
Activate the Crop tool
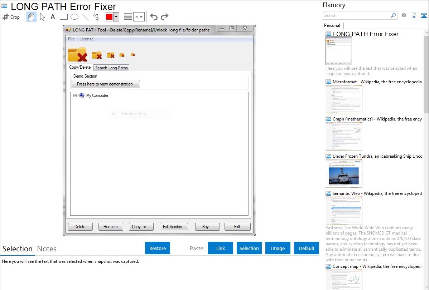[11, 17]
